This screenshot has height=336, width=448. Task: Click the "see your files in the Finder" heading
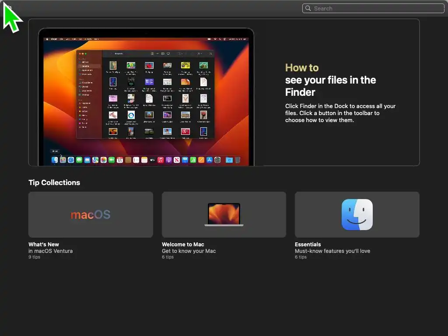330,86
